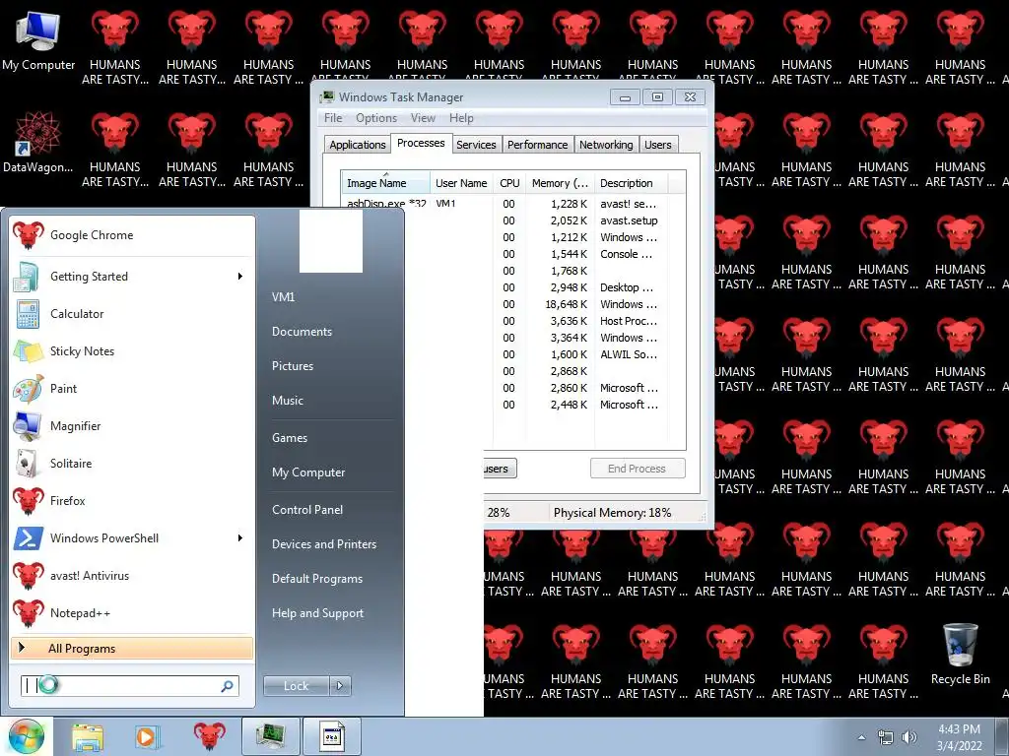Screen dimensions: 1009x756
Task: Open Google Chrome from Start menu
Action: (132, 235)
